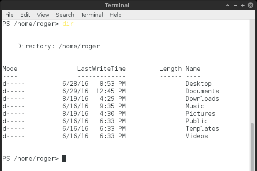Click the vertical scrollbar thumb
Viewport: 257px width, 171px height.
(x=252, y=146)
